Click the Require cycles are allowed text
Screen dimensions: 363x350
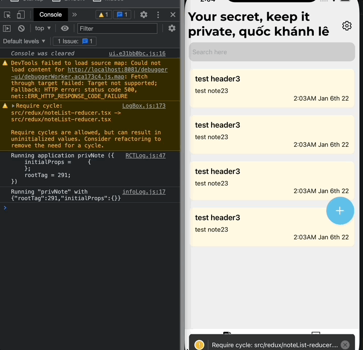[x=86, y=139]
